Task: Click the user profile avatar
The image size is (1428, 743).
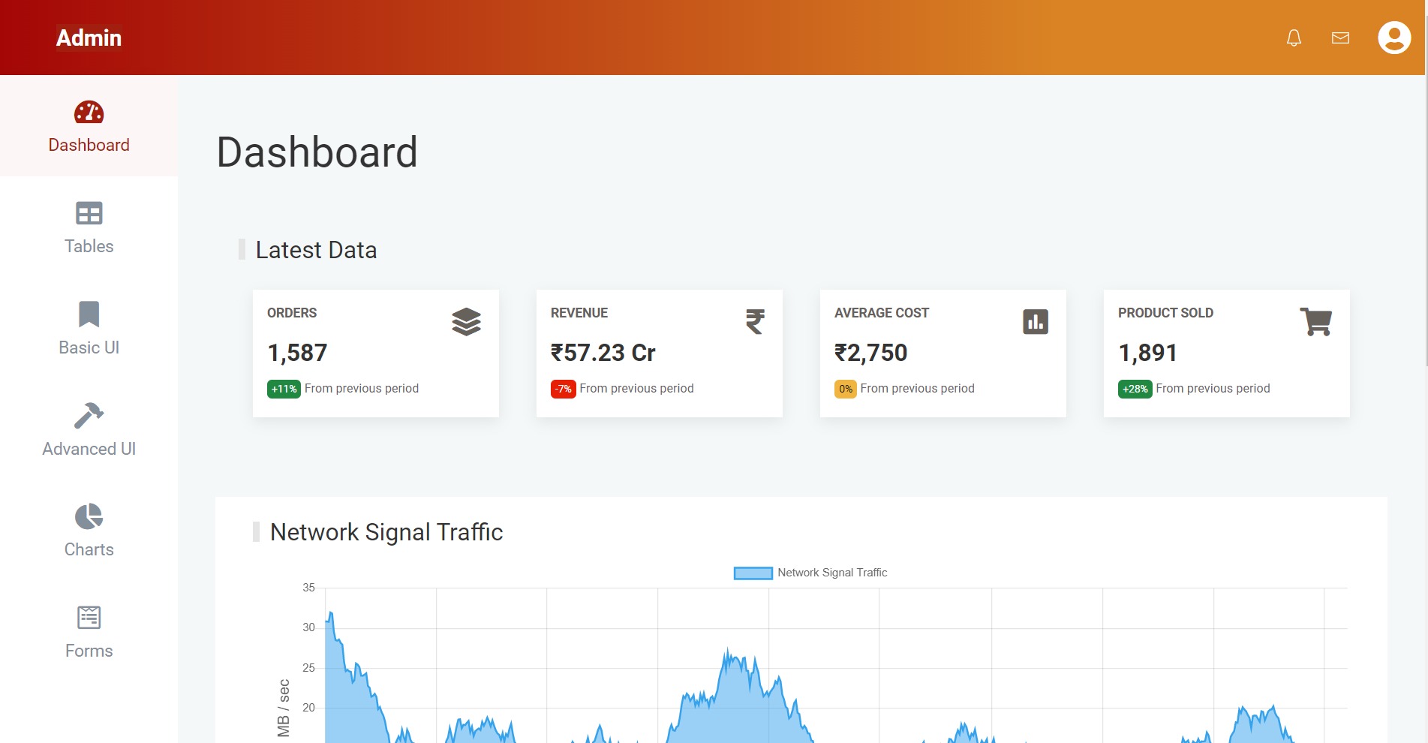Action: [1393, 38]
